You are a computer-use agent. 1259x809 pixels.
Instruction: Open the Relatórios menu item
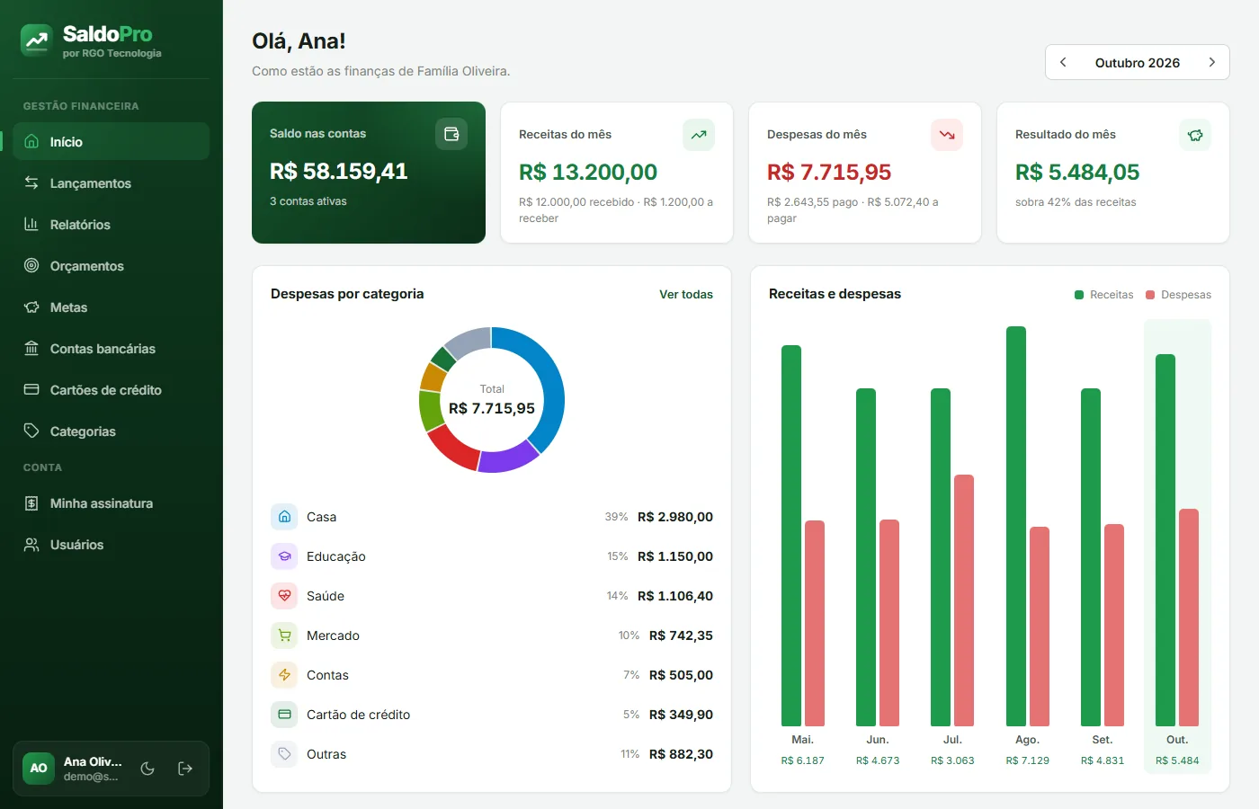[x=111, y=224]
